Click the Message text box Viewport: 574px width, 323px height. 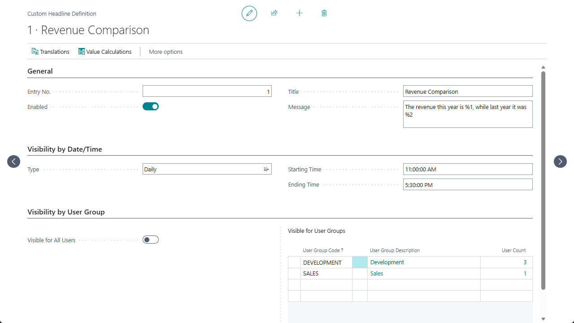click(467, 114)
